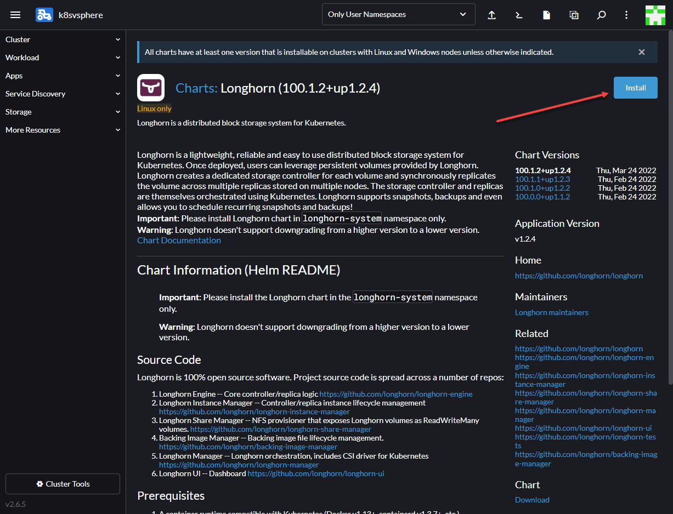Open the resource search icon
This screenshot has height=514, width=673.
pos(601,15)
